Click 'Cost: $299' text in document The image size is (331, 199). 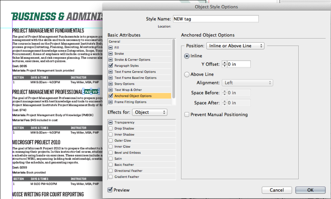(19, 167)
